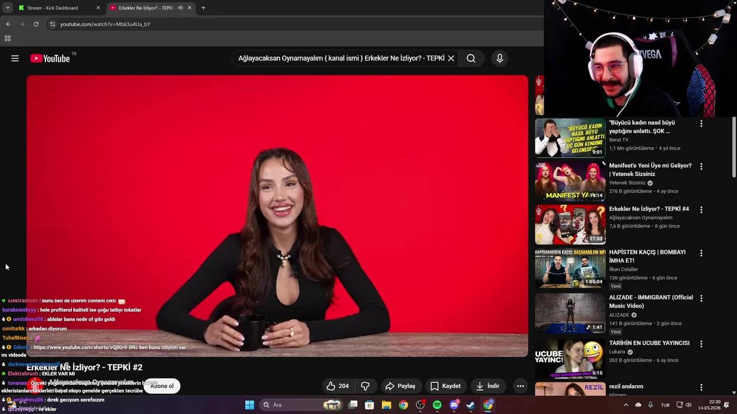The image size is (737, 414).
Task: Open File Explorer from taskbar
Action: click(x=386, y=405)
